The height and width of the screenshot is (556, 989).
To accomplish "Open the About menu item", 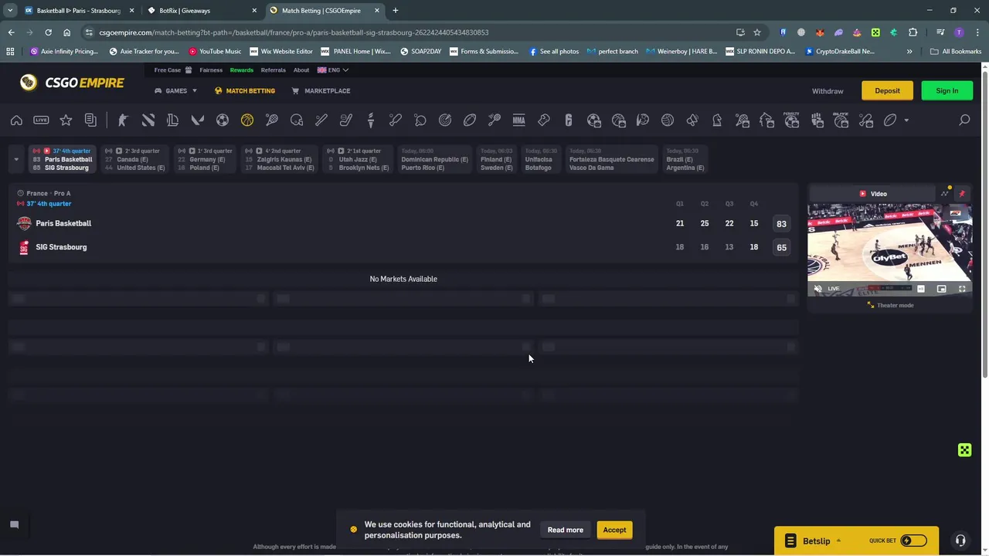I will pyautogui.click(x=301, y=70).
